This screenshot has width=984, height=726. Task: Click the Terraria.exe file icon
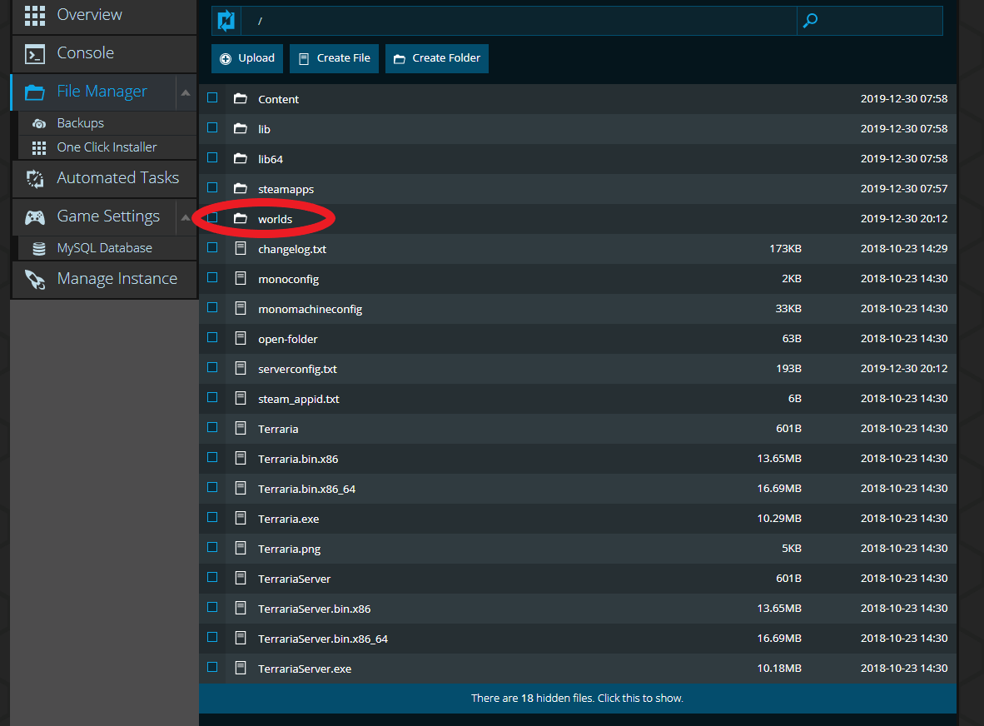pos(241,519)
